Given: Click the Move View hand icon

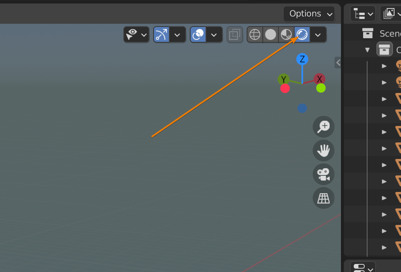Looking at the screenshot, I should (x=324, y=150).
